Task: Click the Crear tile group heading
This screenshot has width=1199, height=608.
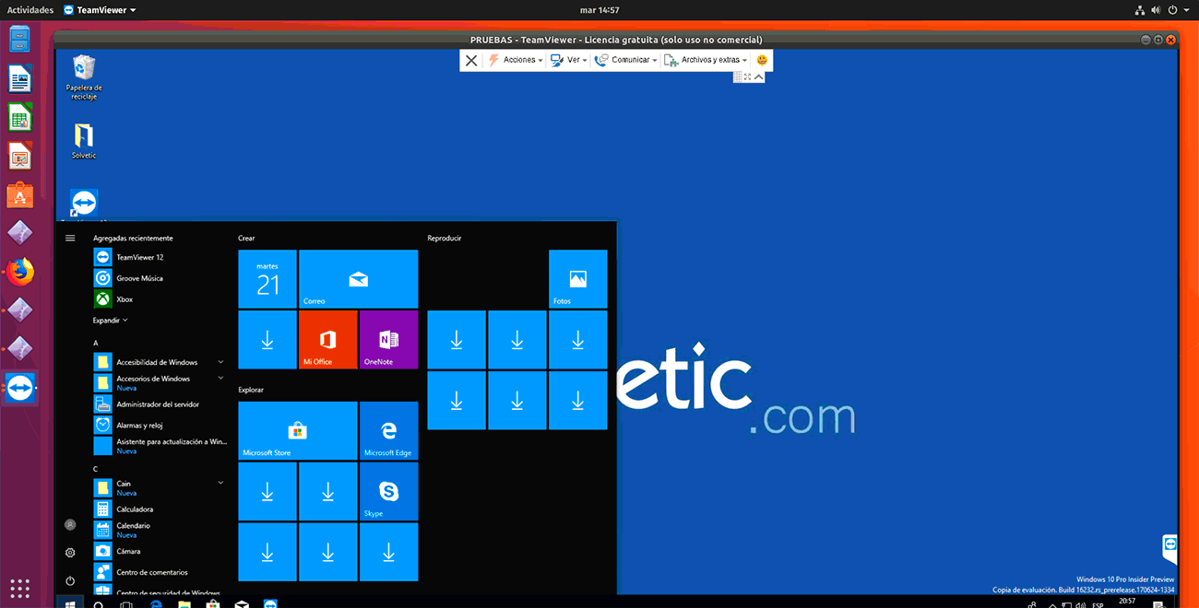Action: point(246,238)
